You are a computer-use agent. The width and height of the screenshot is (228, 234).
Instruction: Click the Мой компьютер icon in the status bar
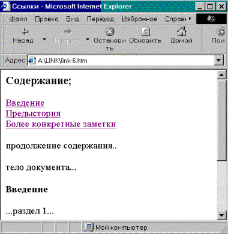pyautogui.click(x=89, y=227)
